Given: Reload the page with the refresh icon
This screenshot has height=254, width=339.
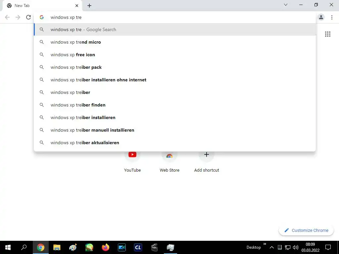Looking at the screenshot, I should [x=28, y=17].
